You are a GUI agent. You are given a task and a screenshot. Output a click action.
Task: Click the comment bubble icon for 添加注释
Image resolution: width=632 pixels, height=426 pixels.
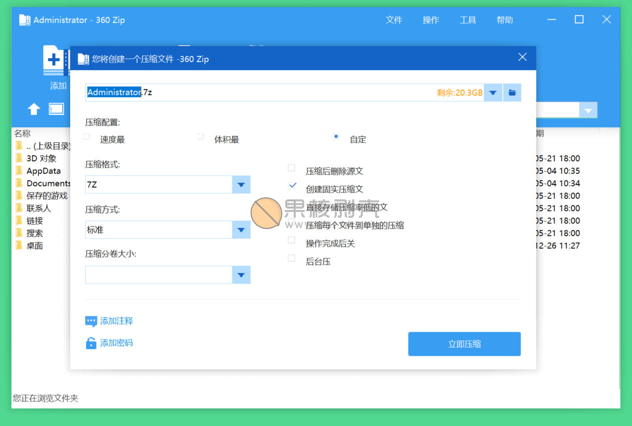click(91, 321)
